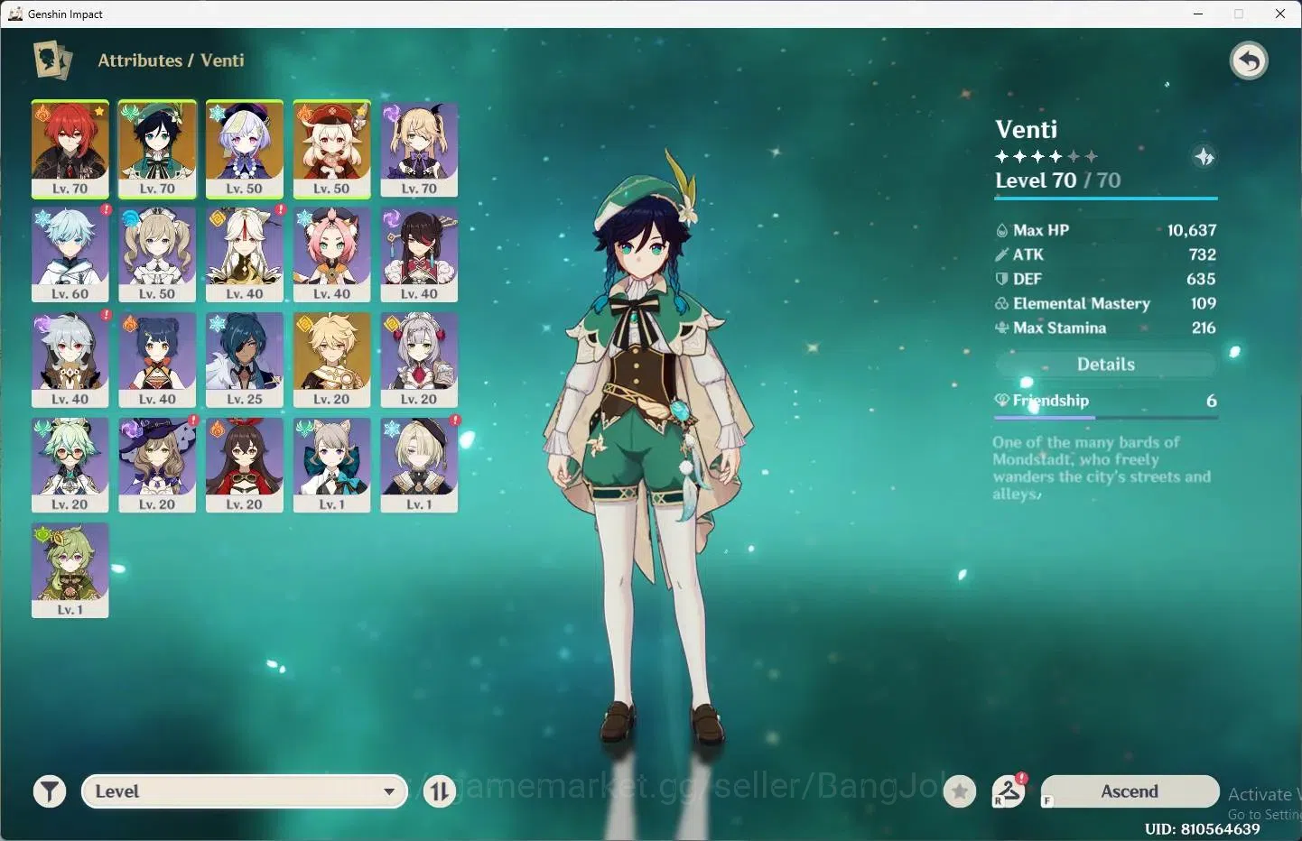Click the Level 70 / 70 text
The image size is (1302, 841).
(1058, 180)
